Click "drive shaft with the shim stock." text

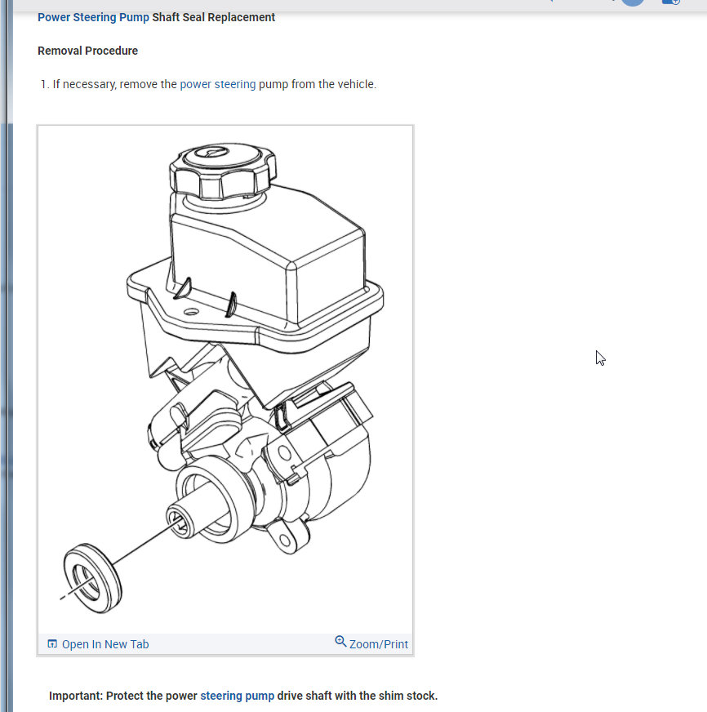(x=358, y=696)
